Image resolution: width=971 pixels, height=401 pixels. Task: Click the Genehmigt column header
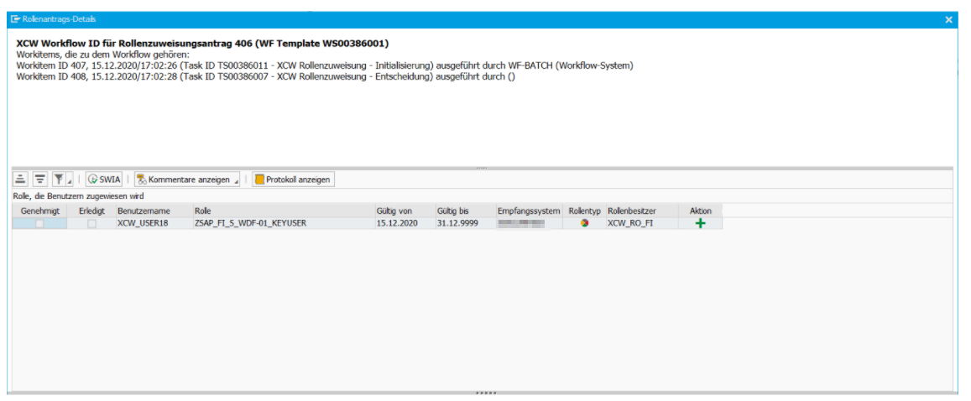(x=39, y=211)
